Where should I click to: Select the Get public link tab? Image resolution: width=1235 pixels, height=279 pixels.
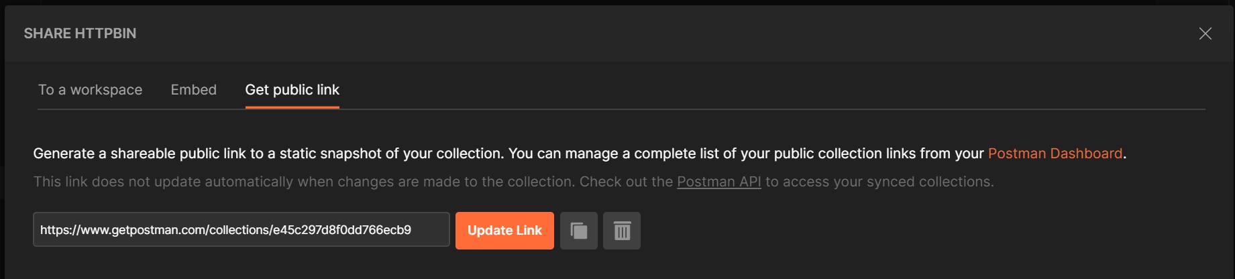tap(292, 90)
